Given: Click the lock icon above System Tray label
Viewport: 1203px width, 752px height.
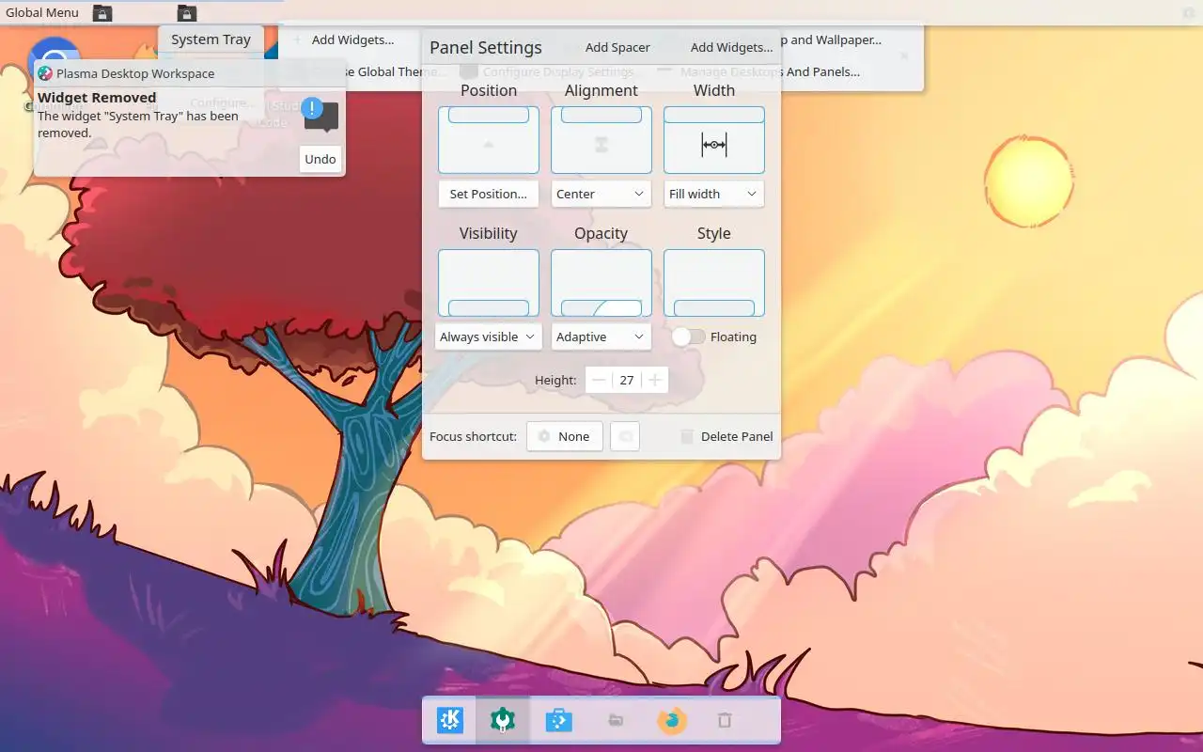Looking at the screenshot, I should [187, 13].
